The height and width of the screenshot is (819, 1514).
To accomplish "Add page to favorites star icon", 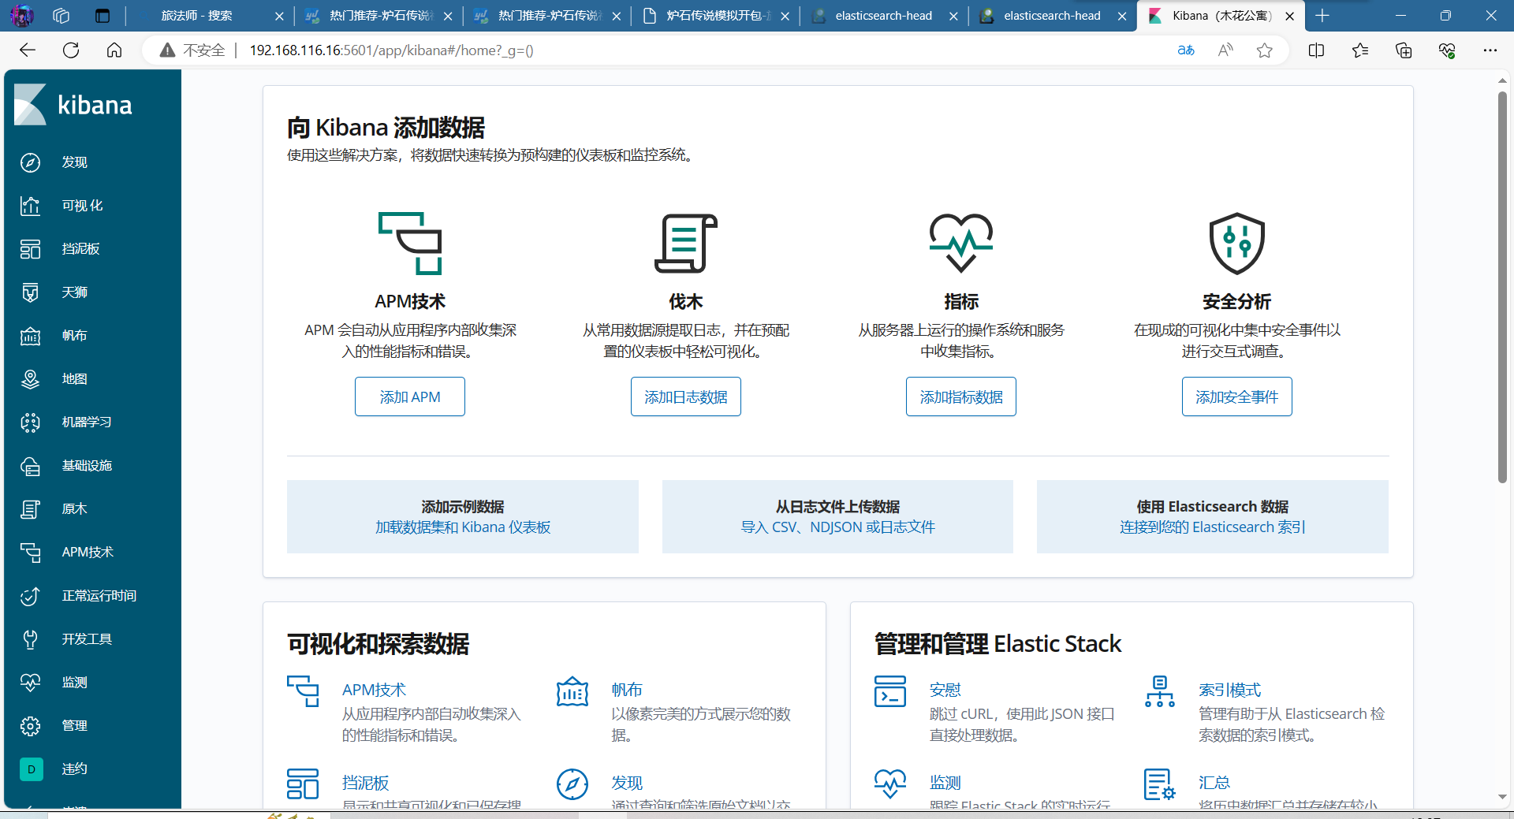I will 1265,50.
